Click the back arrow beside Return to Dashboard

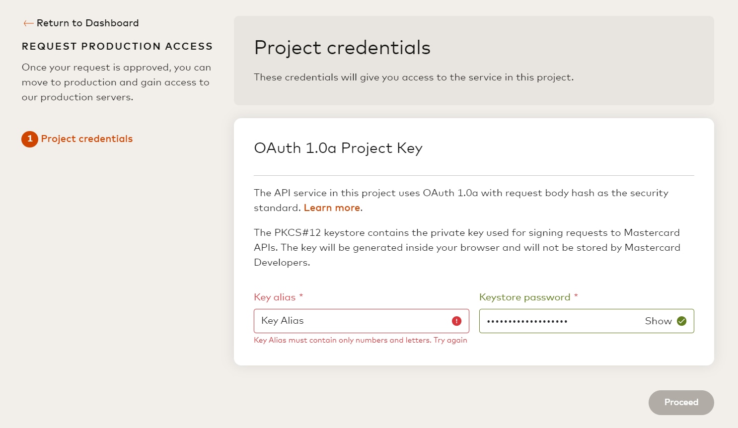(x=28, y=23)
